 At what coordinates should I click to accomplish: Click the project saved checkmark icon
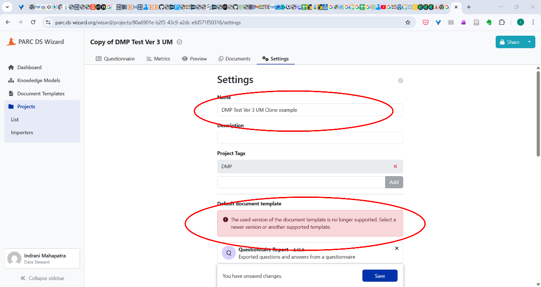coord(179,42)
